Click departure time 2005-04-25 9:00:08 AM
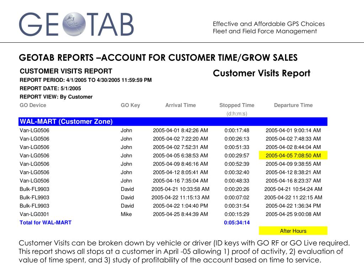Image resolution: width=364 pixels, height=273 pixels. pos(293,214)
